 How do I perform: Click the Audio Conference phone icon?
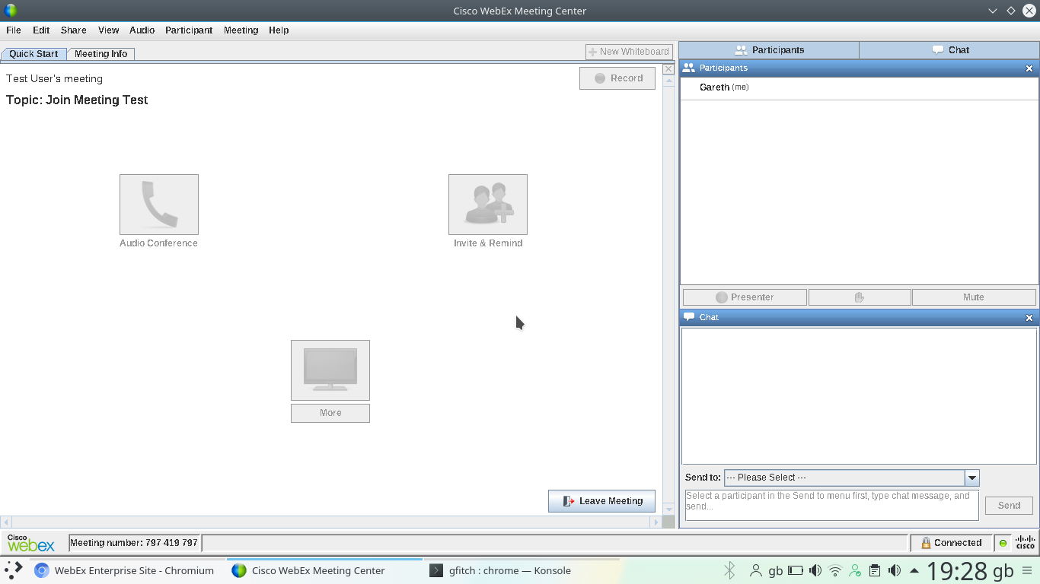[159, 205]
